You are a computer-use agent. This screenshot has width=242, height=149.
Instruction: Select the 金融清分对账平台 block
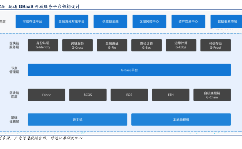(x=71, y=22)
